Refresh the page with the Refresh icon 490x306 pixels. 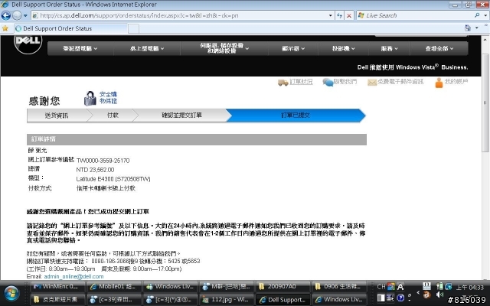(339, 15)
